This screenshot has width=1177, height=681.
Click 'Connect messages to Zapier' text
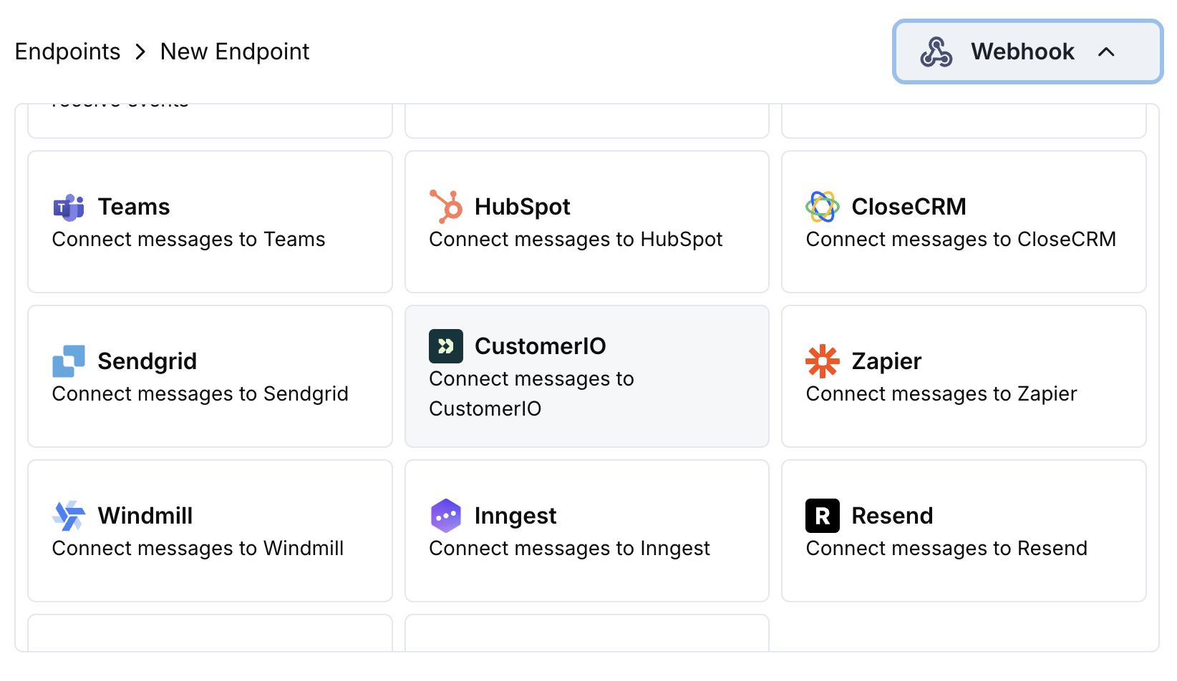(941, 394)
